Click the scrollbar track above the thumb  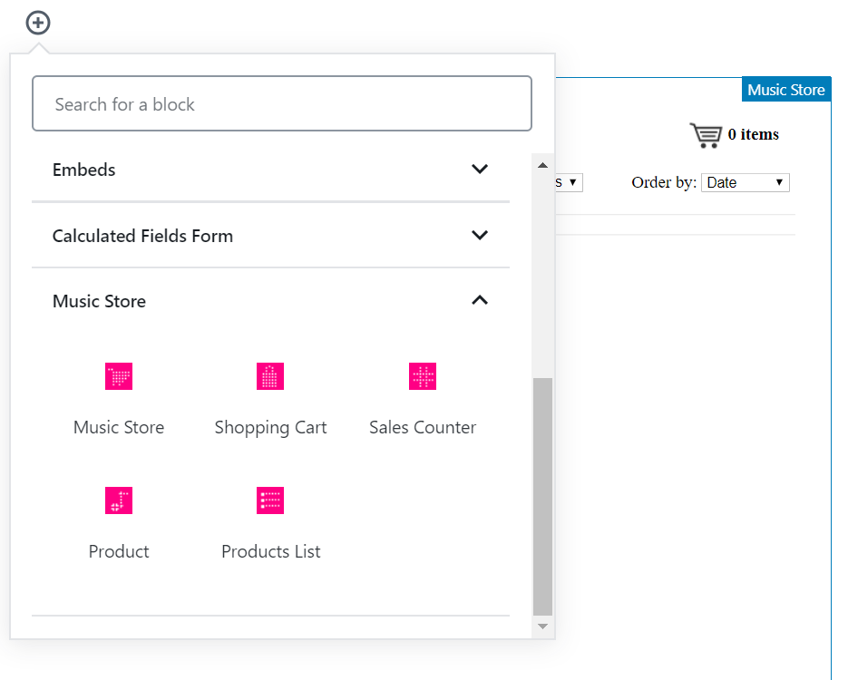pyautogui.click(x=542, y=272)
